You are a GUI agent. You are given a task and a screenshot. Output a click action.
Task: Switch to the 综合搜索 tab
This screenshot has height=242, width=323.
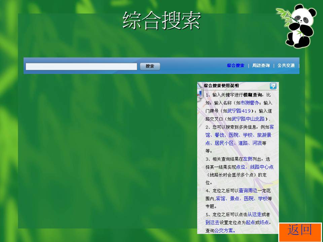click(x=236, y=66)
